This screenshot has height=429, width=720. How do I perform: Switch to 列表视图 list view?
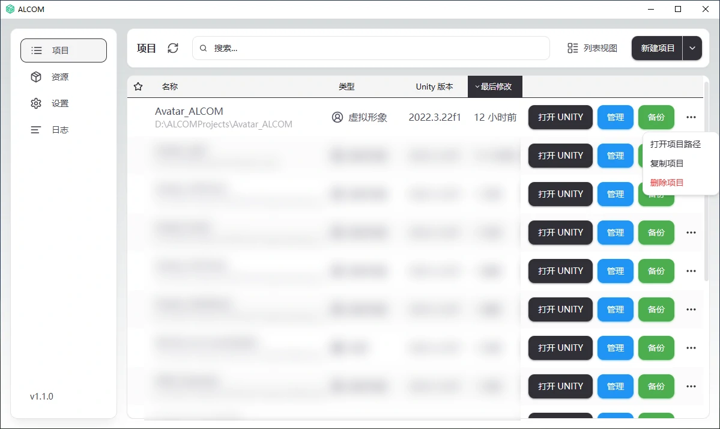pos(592,48)
